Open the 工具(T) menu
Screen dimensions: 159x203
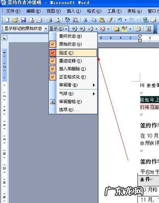point(114,11)
